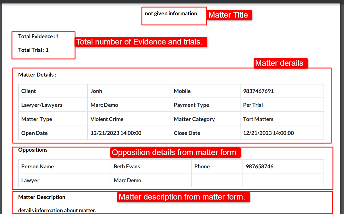The height and width of the screenshot is (214, 344).
Task: Select mobile number 9837467691
Action: tap(258, 91)
